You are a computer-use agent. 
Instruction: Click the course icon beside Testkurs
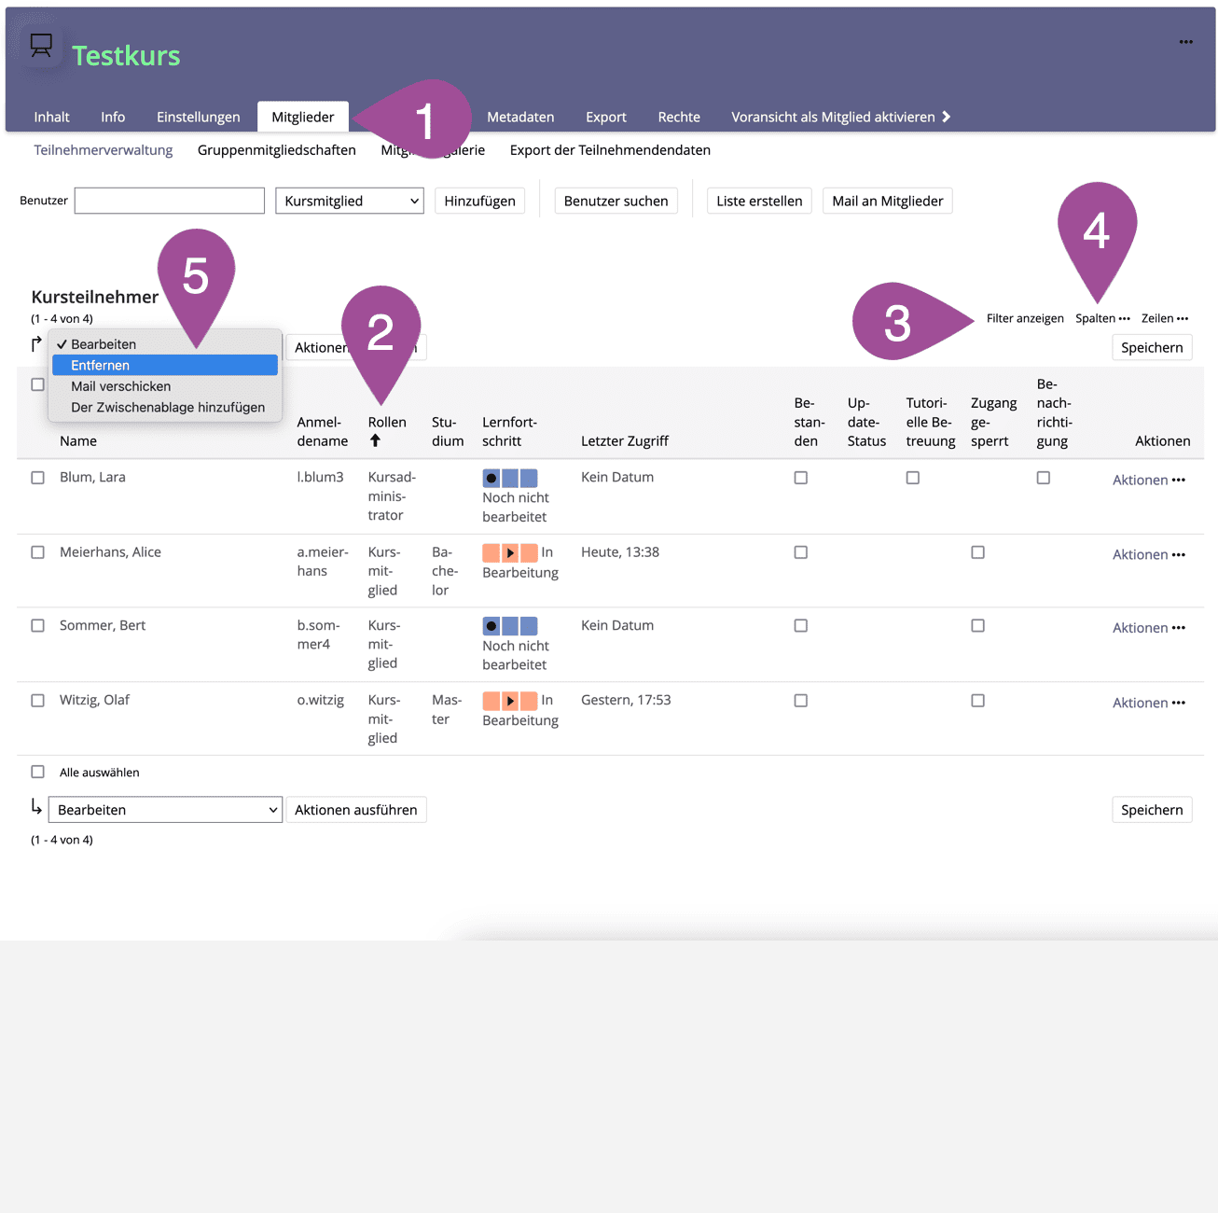41,45
